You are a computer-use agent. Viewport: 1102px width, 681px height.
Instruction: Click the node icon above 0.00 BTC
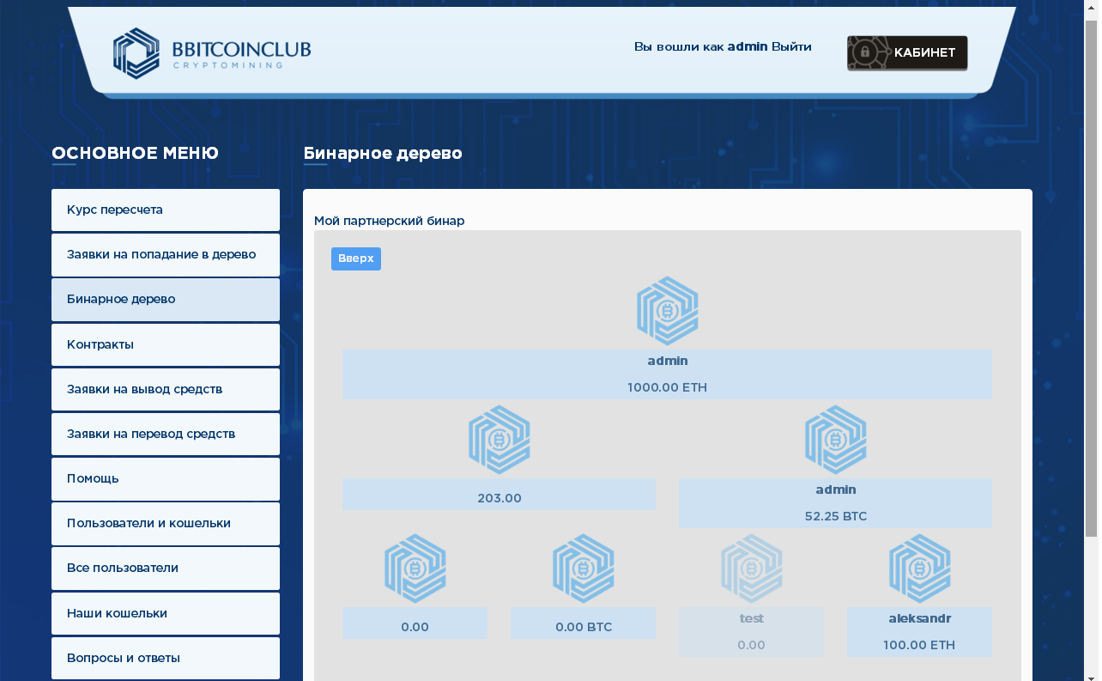[x=584, y=569]
